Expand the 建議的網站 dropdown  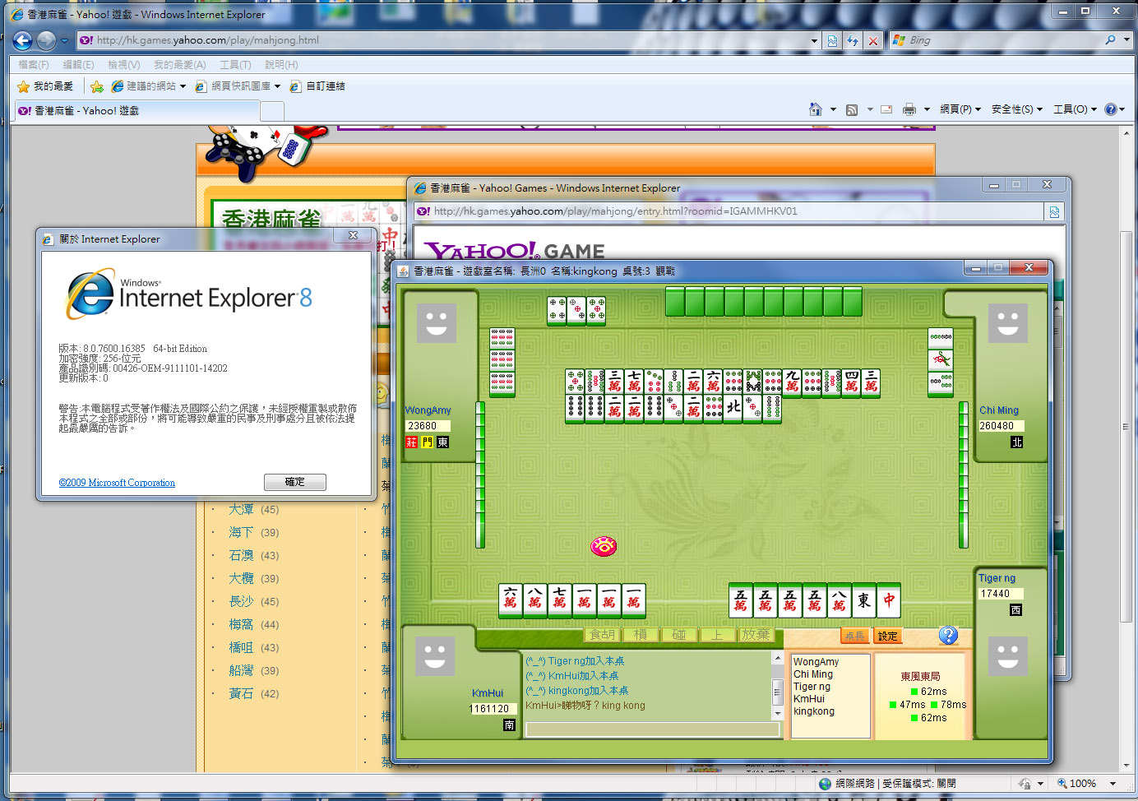coord(183,86)
